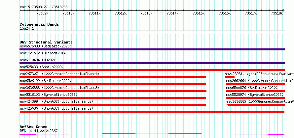Select the 15q24.1 band label

pos(27,29)
